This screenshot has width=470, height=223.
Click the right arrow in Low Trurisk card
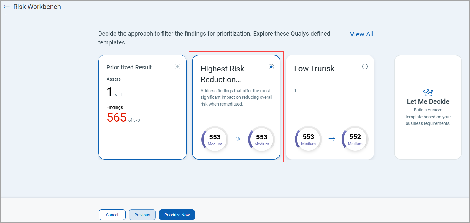coord(332,139)
